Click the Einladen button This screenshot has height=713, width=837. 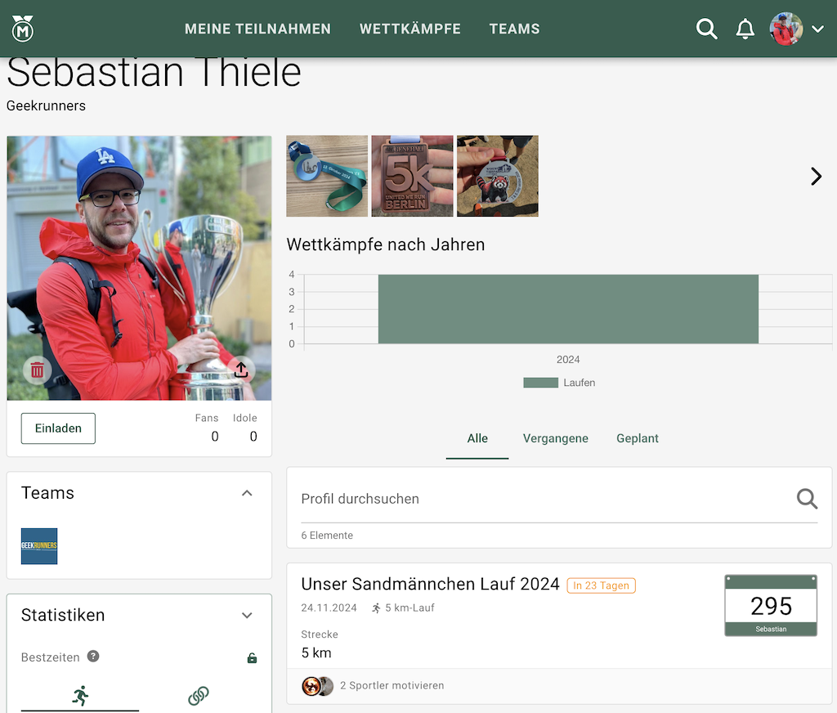click(x=58, y=428)
